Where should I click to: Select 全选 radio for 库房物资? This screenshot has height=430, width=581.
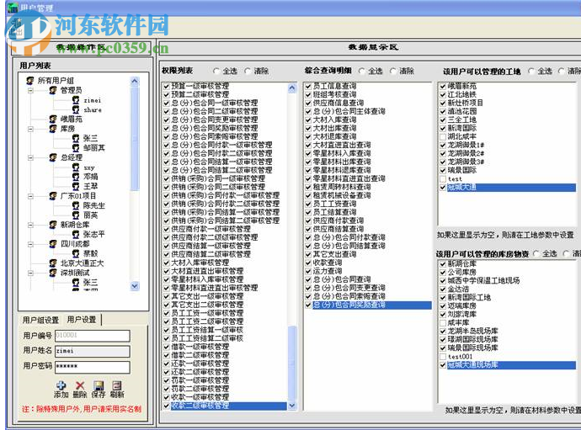(536, 253)
